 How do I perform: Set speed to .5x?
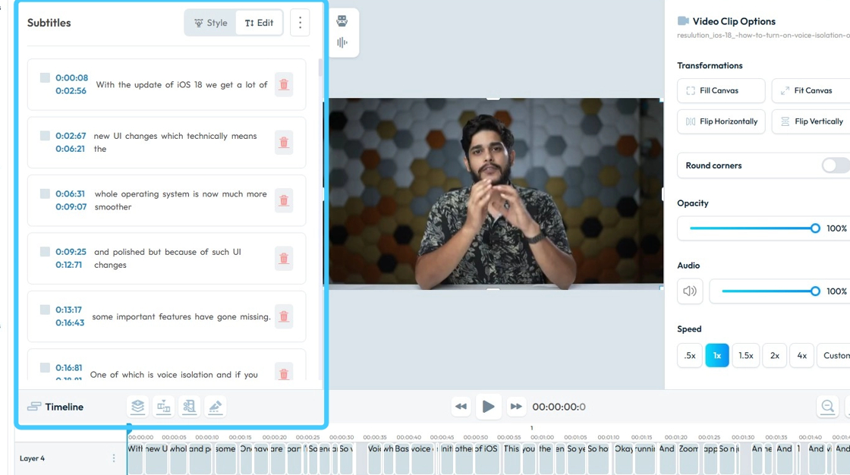pyautogui.click(x=690, y=356)
